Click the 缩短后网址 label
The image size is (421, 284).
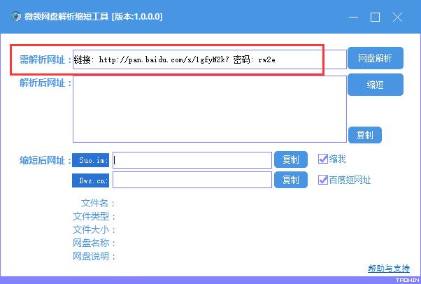coord(45,160)
